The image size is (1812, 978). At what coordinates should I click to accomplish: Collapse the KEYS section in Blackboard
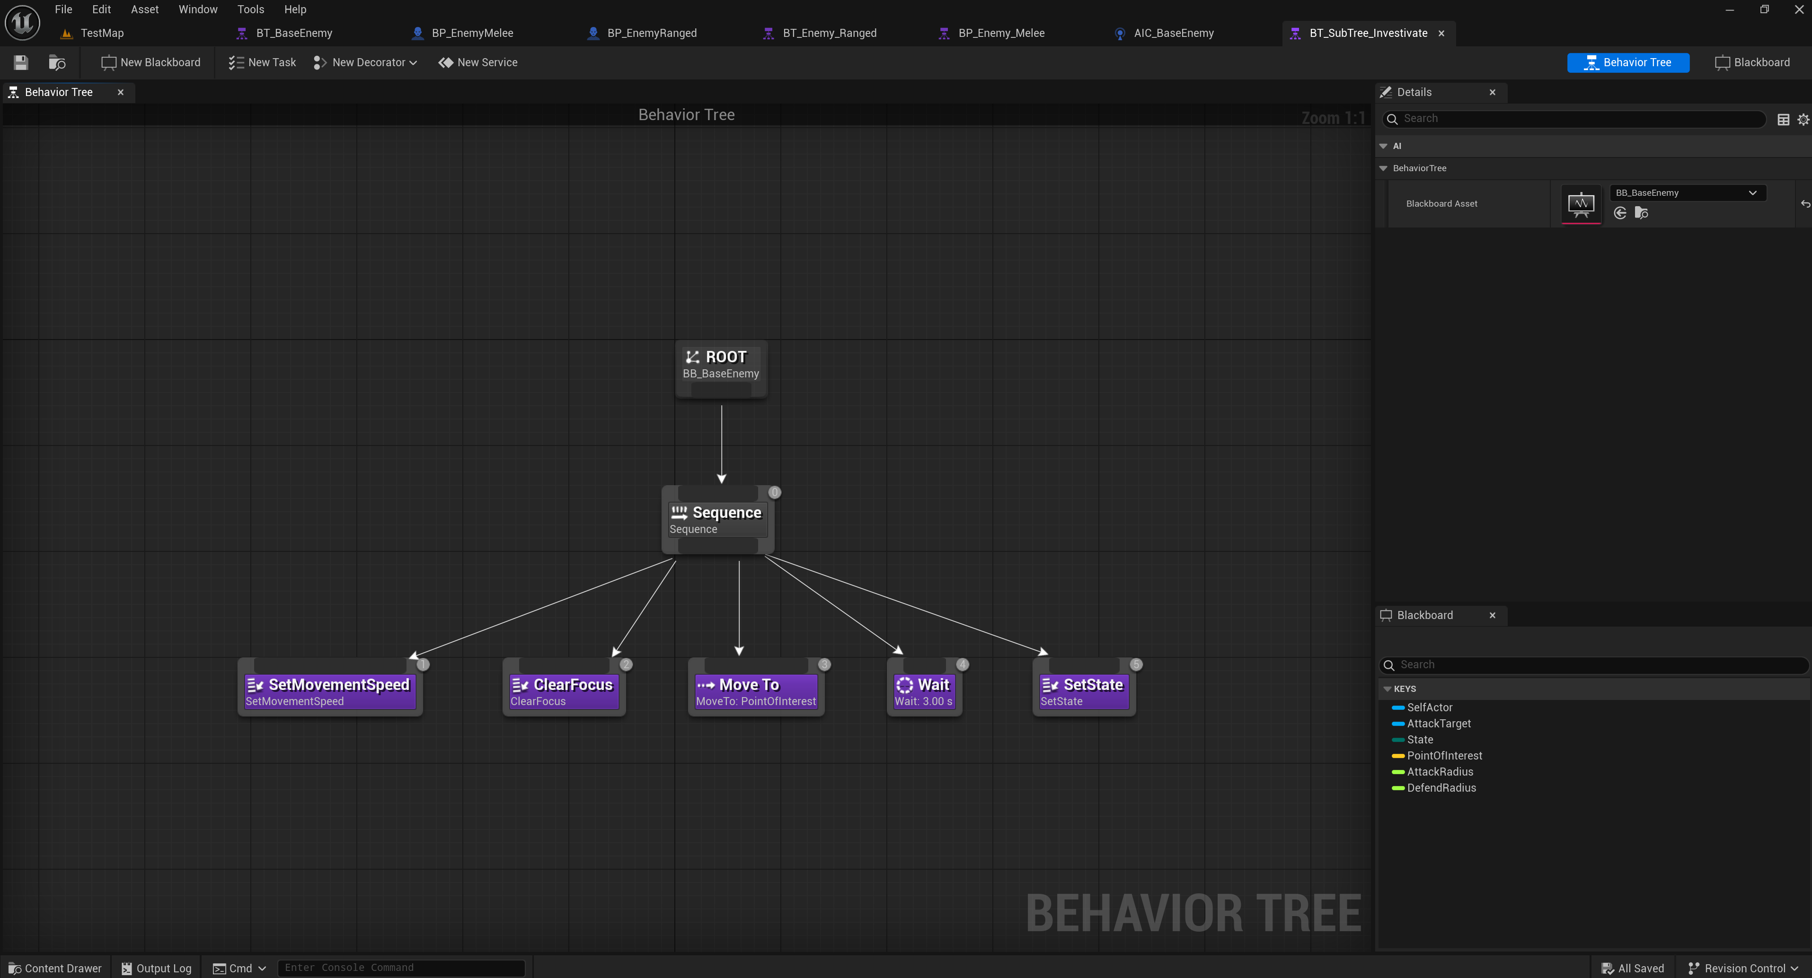coord(1388,689)
